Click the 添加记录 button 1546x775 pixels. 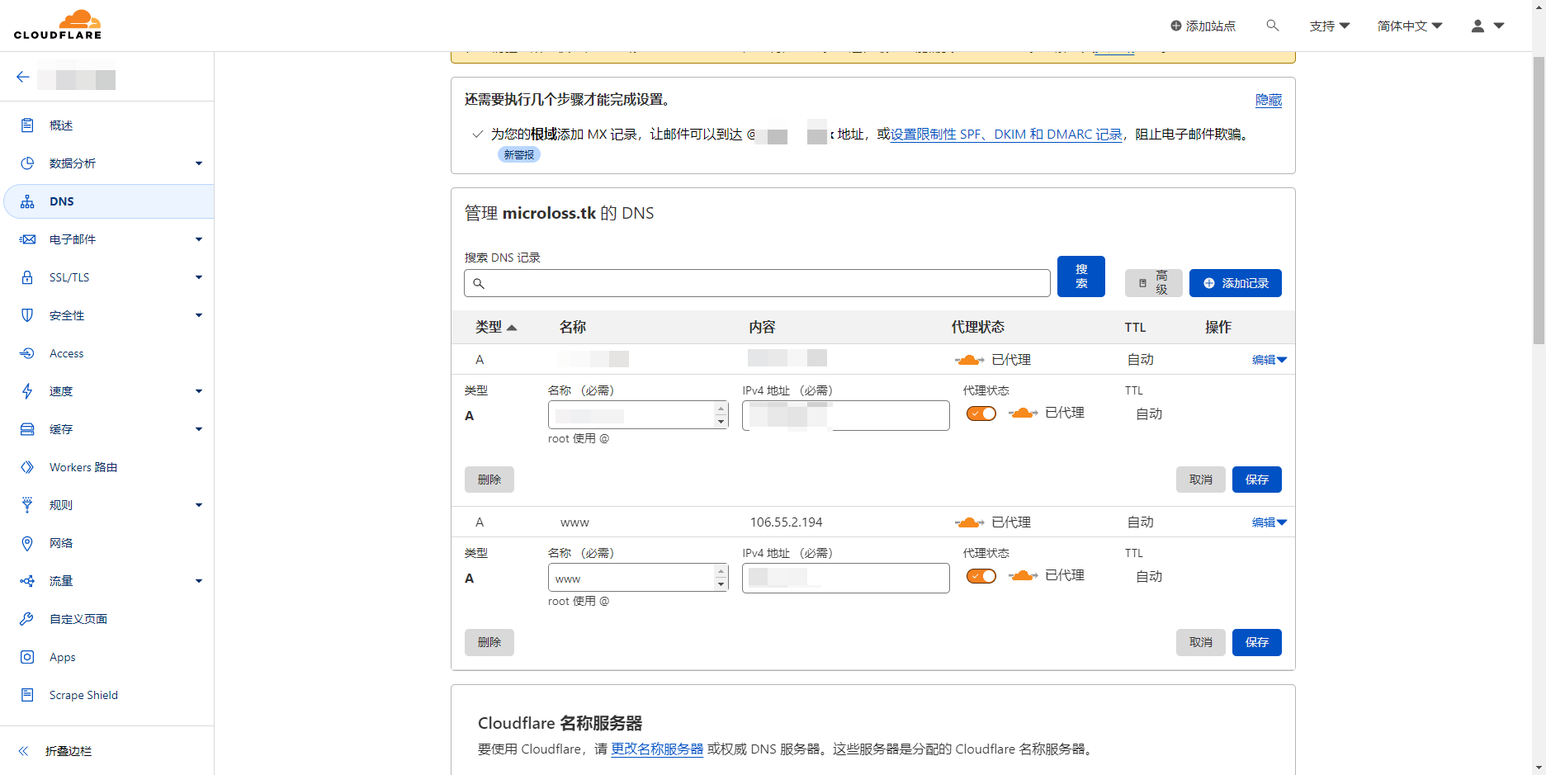pos(1236,283)
